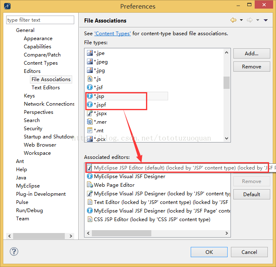Click Remove beside the file types list
The height and width of the screenshot is (267, 276).
pos(251,67)
